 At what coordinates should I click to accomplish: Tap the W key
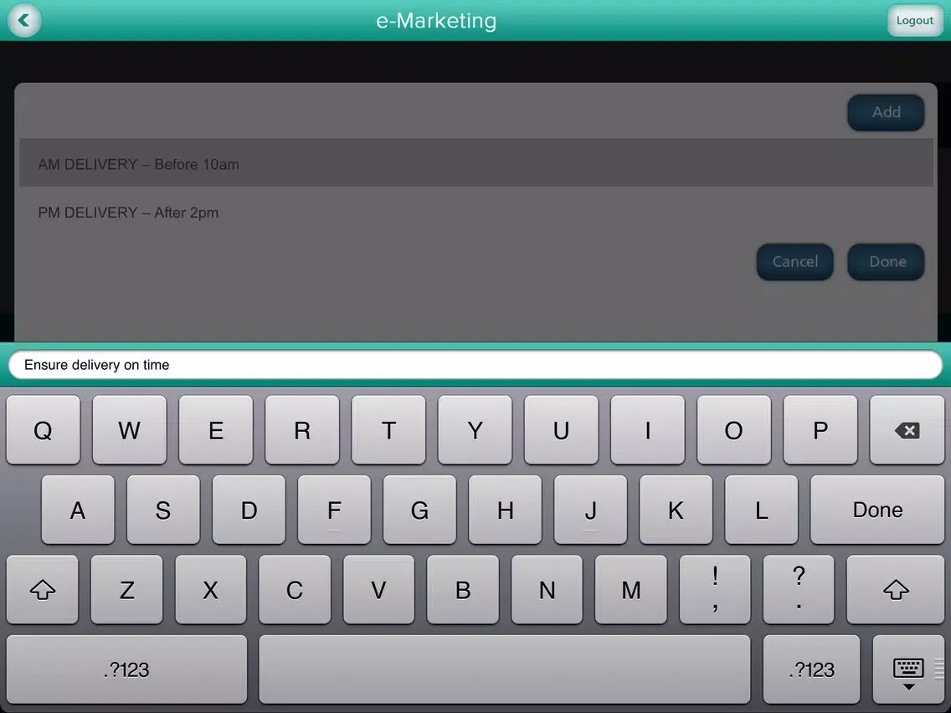click(x=129, y=430)
